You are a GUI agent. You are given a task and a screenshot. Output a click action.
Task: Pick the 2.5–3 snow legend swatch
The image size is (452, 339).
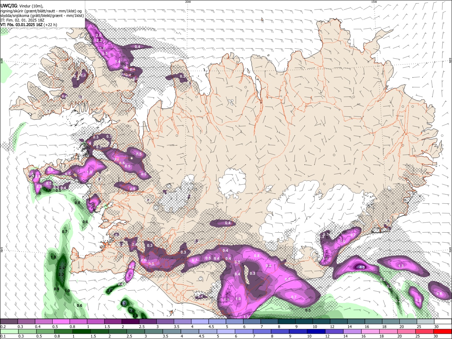[147, 322]
